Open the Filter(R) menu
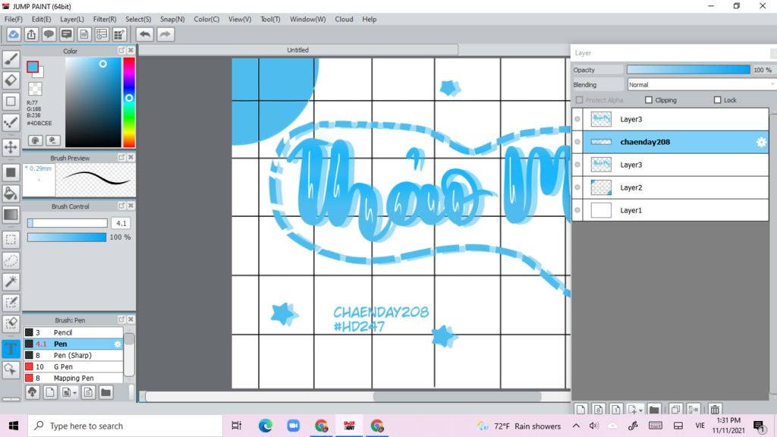Screen dimensions: 777x437 (105, 19)
